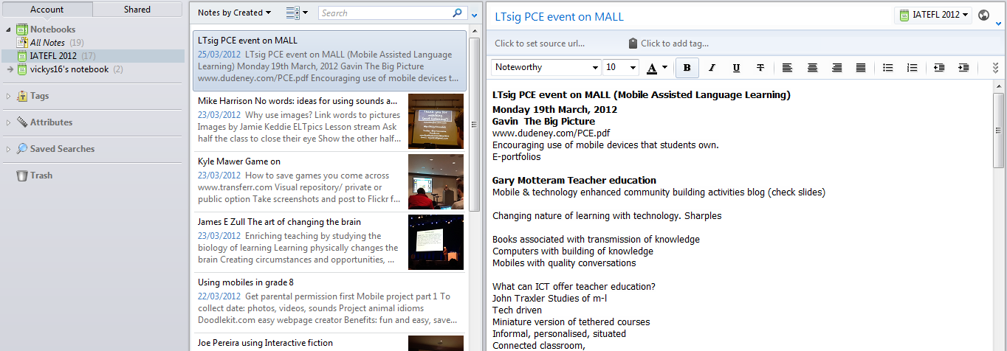Toggle strikethrough formatting
Viewport: 1007px width, 351px height.
pos(760,67)
